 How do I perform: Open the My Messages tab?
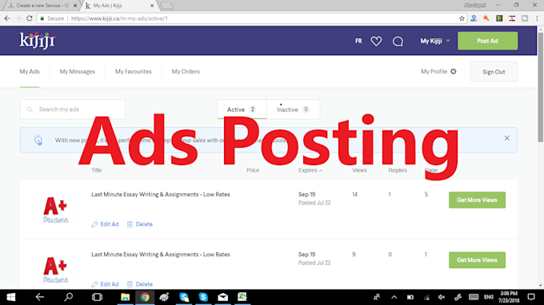78,72
